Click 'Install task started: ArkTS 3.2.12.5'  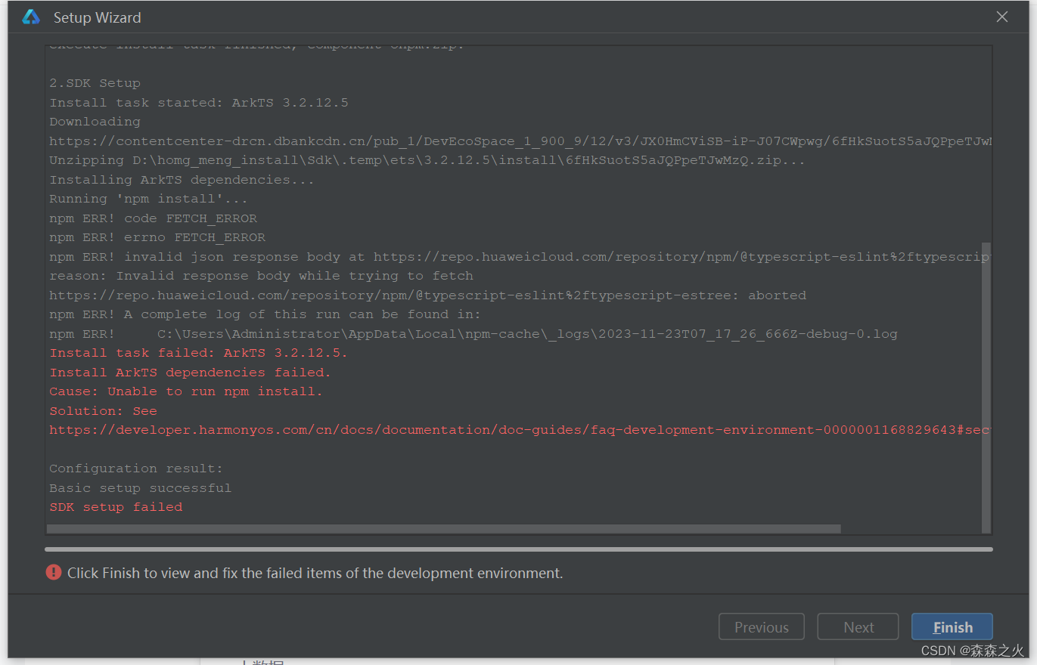click(x=198, y=103)
